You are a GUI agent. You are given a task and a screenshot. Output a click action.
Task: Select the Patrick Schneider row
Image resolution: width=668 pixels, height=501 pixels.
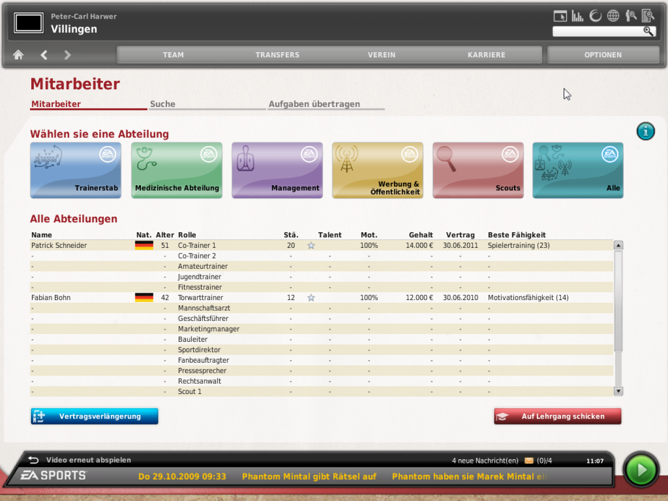coord(321,245)
